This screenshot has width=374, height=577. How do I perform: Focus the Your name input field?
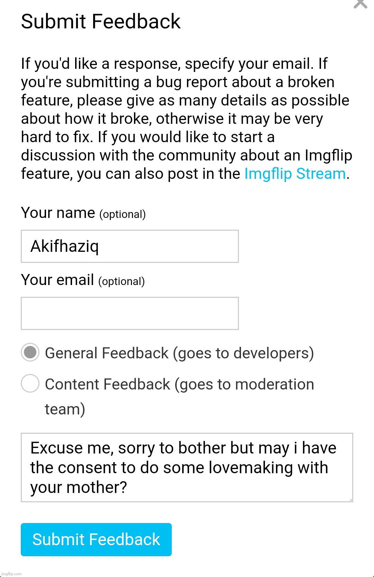click(130, 246)
